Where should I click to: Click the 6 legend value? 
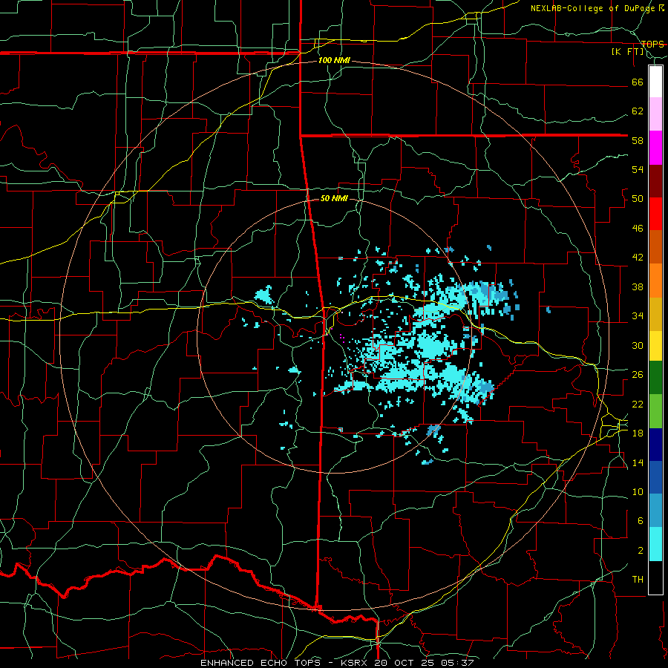[x=640, y=521]
